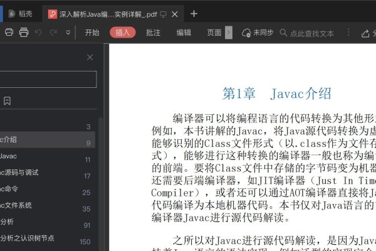Open the 页面 ribbon tab
The width and height of the screenshot is (376, 251).
pyautogui.click(x=214, y=33)
